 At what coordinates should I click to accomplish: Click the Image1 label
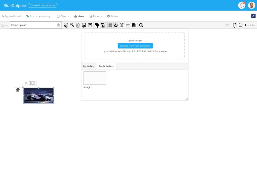click(88, 87)
